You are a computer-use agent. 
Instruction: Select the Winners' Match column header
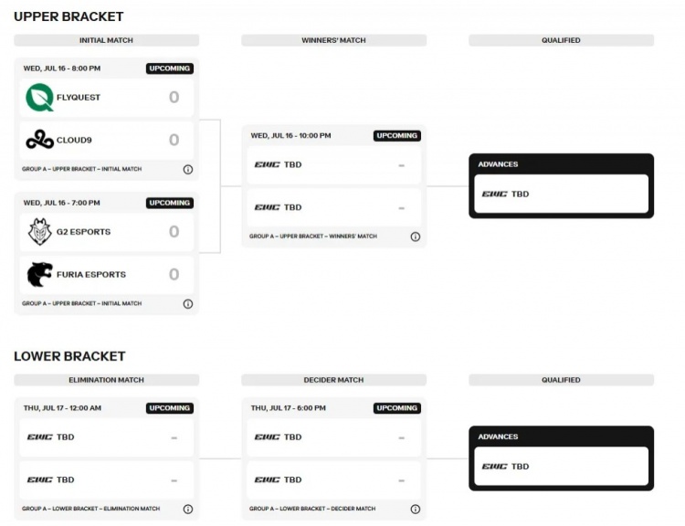(333, 40)
